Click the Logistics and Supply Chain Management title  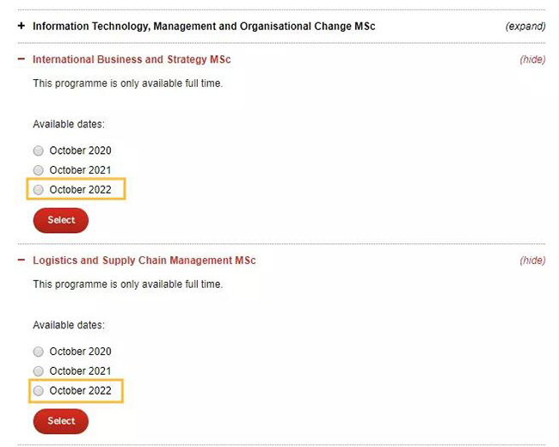coord(144,260)
